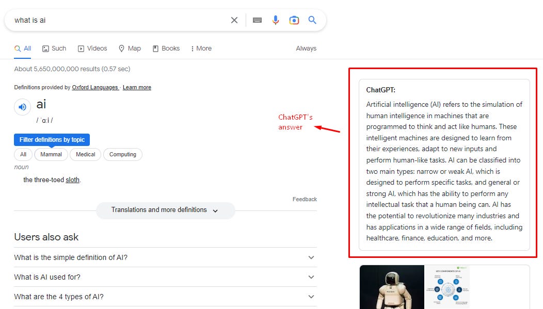The height and width of the screenshot is (309, 543).
Task: Follow the 'sloth' link in definition
Action: coord(72,180)
